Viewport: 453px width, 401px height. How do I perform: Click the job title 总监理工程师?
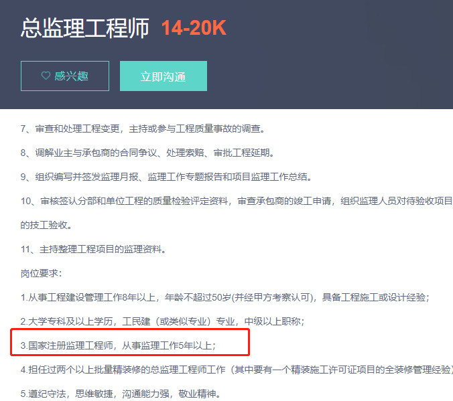tap(85, 27)
